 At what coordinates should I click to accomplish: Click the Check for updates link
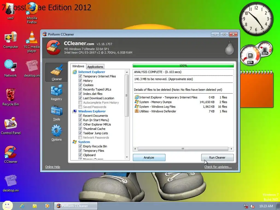[x=218, y=167]
